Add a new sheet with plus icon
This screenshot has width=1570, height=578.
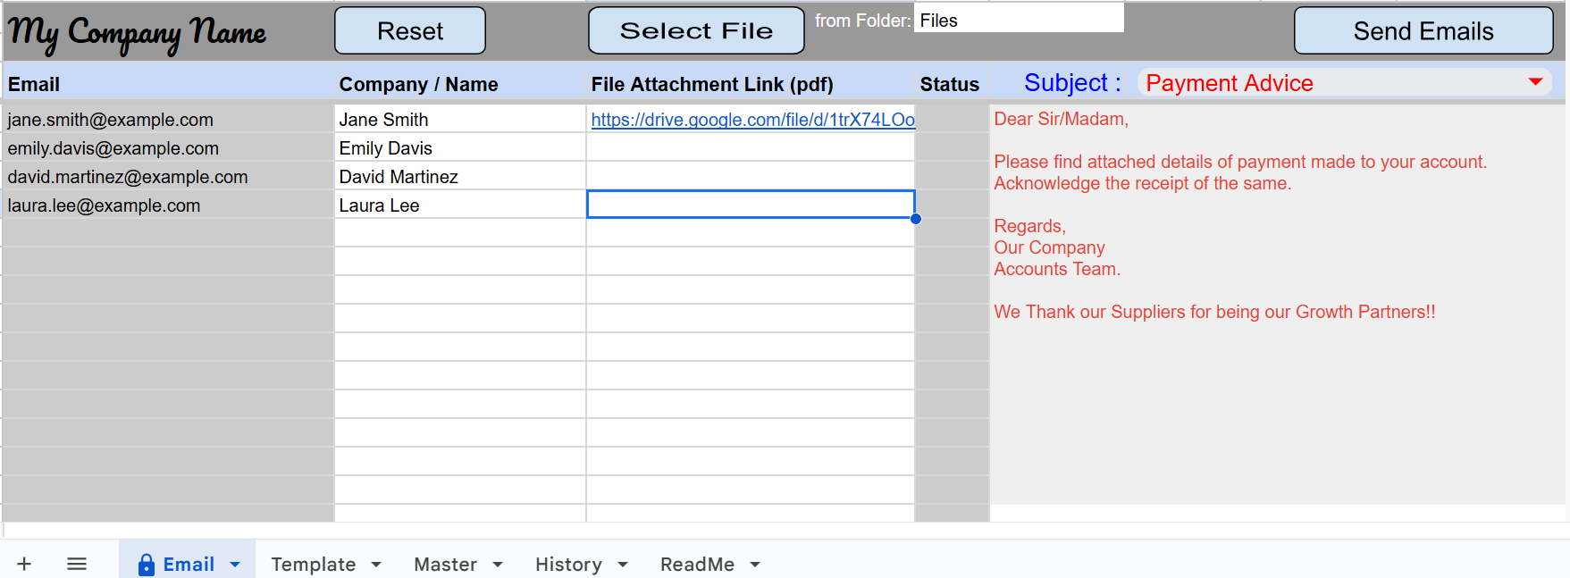click(24, 564)
